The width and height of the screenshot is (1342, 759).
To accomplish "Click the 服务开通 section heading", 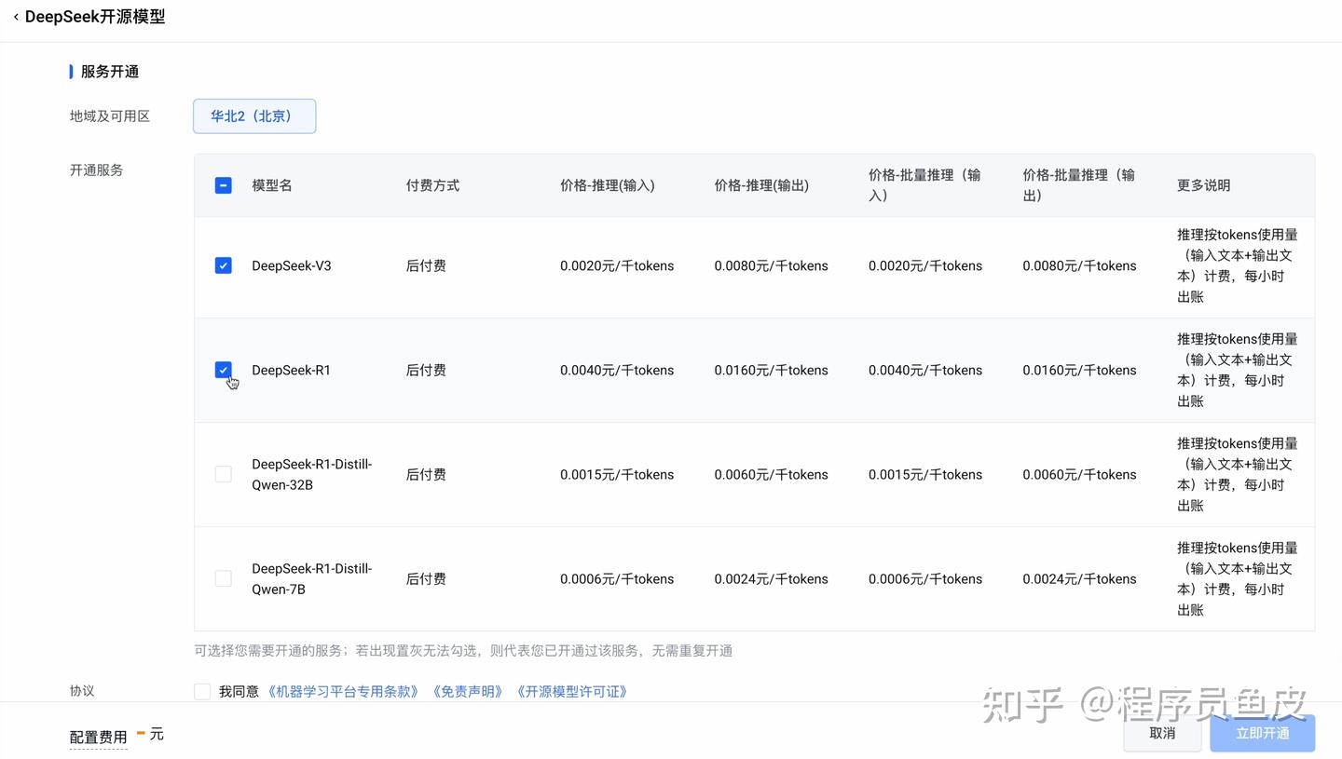I will [110, 72].
